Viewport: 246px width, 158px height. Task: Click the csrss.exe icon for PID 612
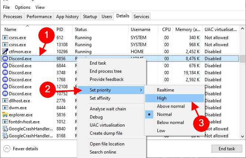5,38
